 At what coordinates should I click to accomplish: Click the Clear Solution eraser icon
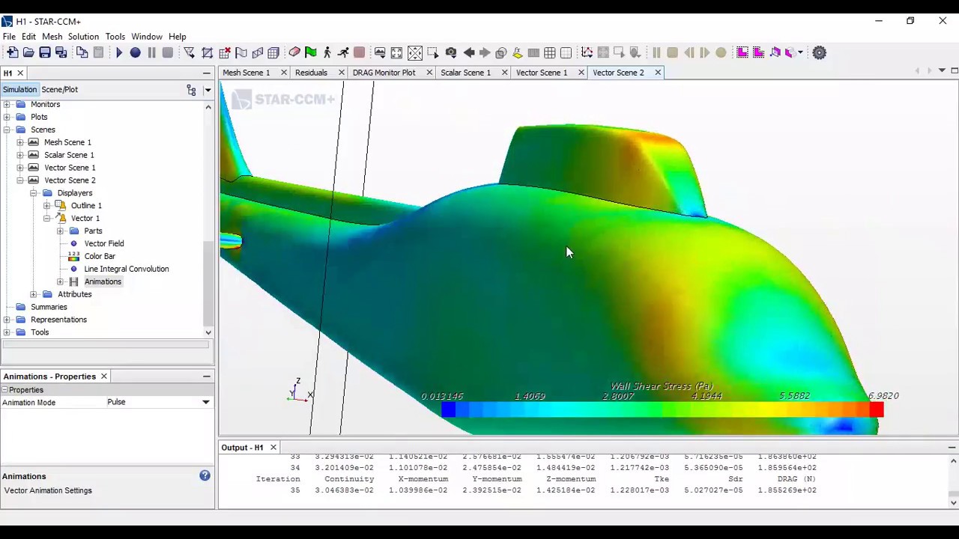(x=294, y=52)
